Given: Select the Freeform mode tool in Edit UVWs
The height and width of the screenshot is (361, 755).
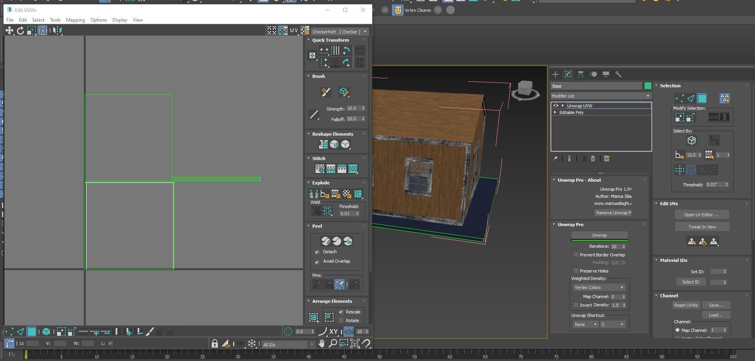Looking at the screenshot, I should click(x=42, y=30).
